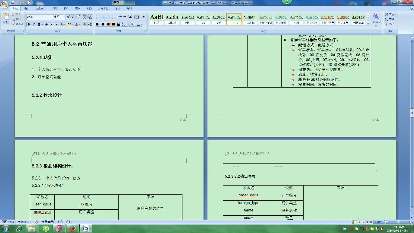Screen dimensions: 414x233
Task: Open the Office button menu
Action: tap(5, 4)
